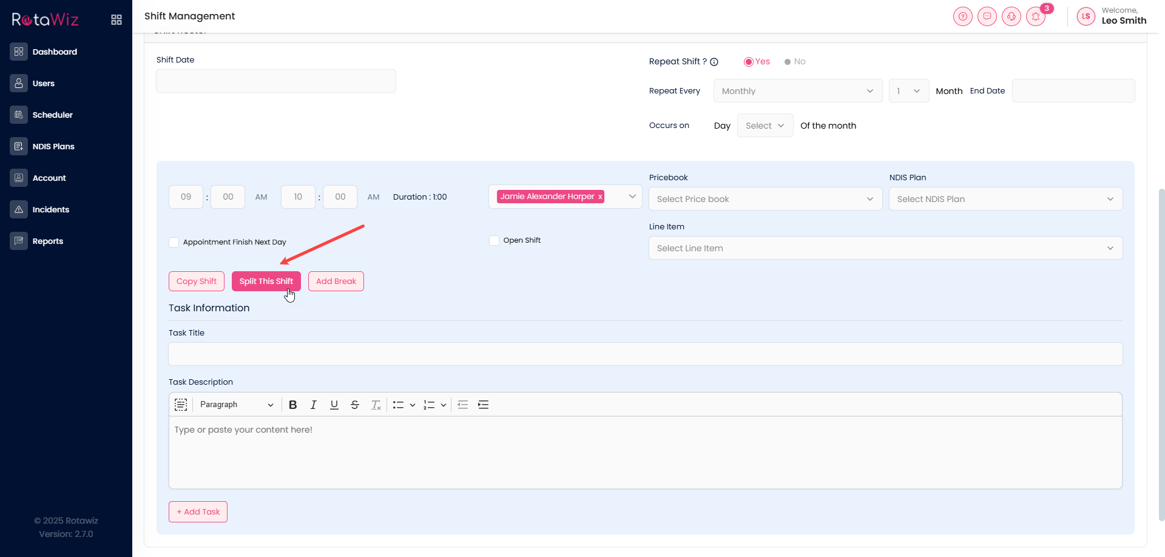Click into the Task Title field
The image size is (1165, 557).
(x=645, y=354)
